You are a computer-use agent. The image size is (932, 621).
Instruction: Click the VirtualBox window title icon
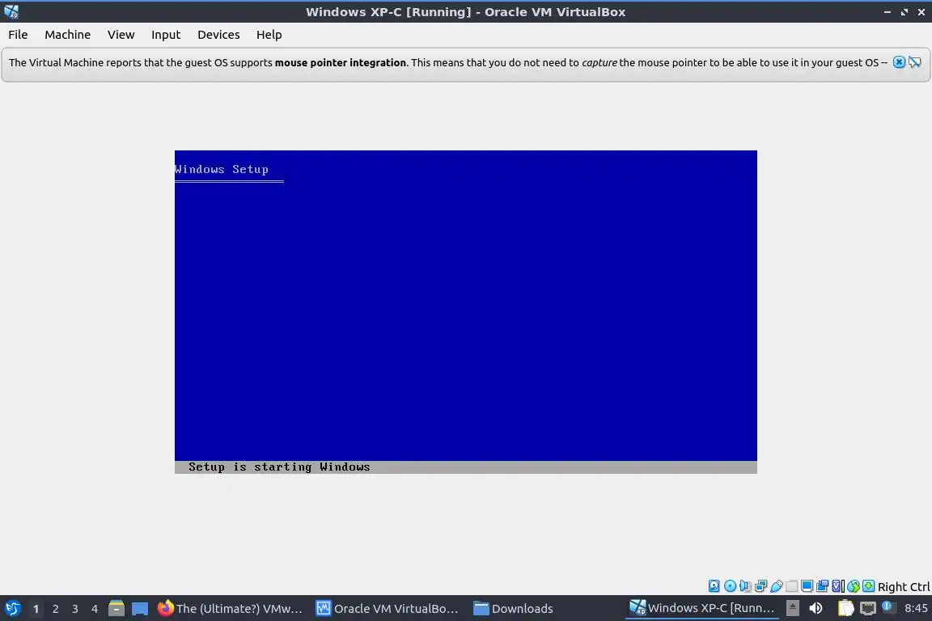11,11
